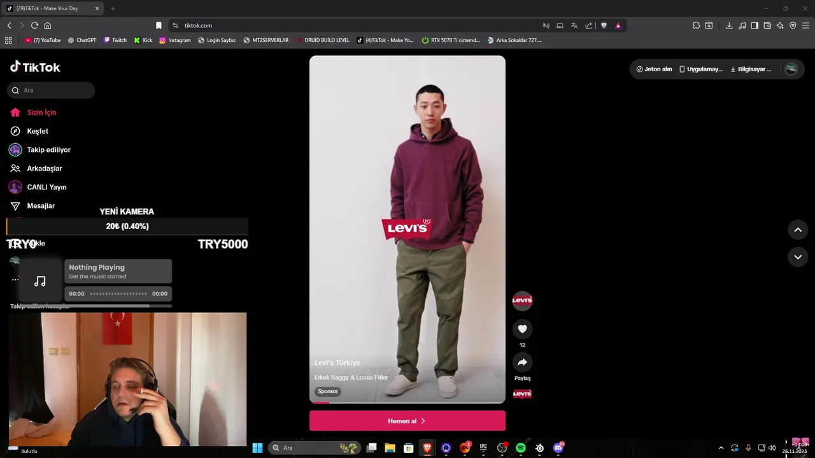Reload the TikTok page

click(34, 25)
